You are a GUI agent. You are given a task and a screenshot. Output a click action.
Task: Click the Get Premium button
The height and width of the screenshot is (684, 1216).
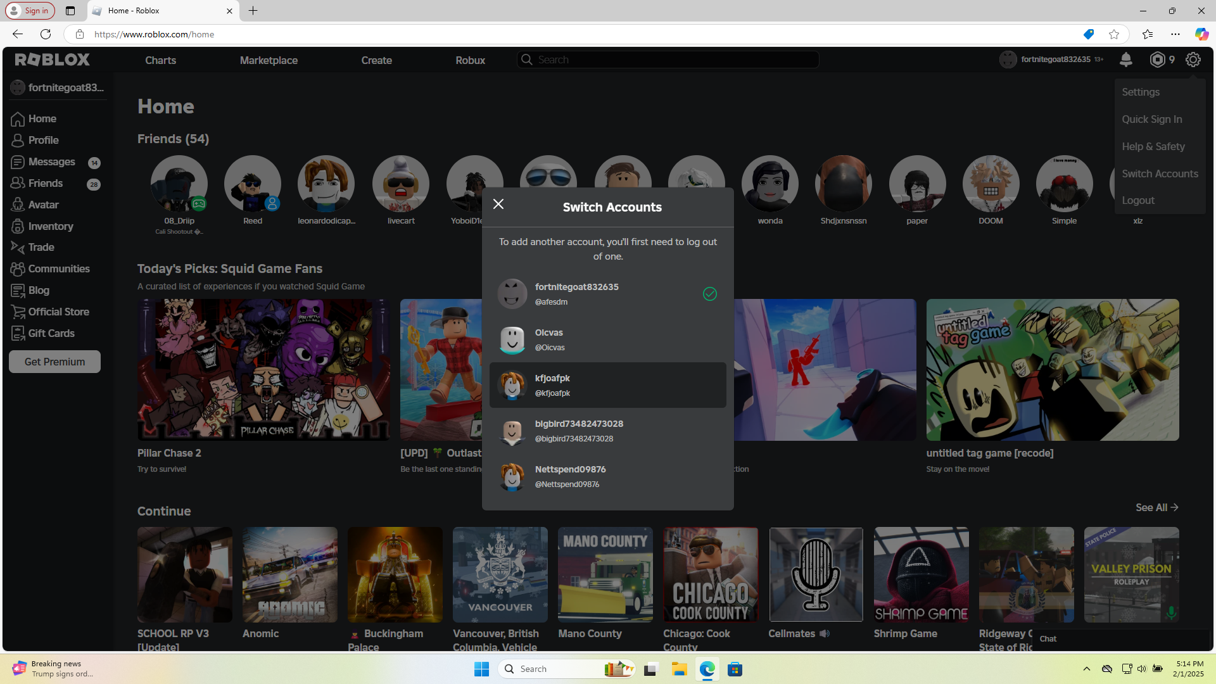54,362
